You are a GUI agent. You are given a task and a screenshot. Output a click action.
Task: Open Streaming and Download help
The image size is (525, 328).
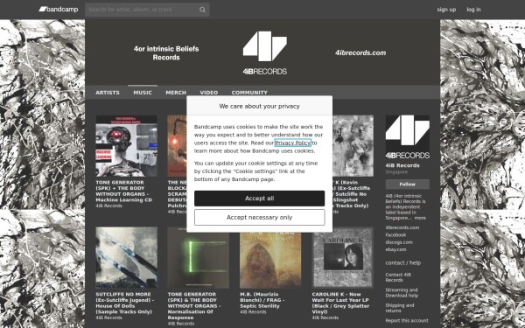(x=402, y=293)
